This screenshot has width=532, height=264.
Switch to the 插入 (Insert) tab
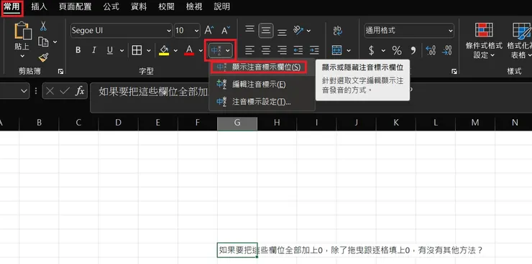(40, 6)
